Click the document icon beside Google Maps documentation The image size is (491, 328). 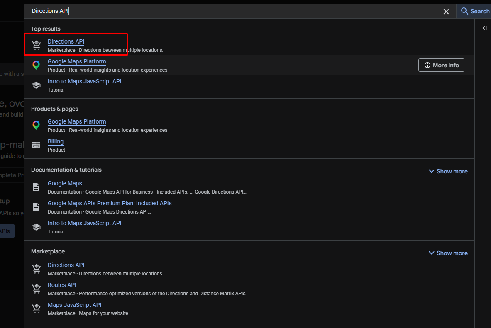[37, 187]
